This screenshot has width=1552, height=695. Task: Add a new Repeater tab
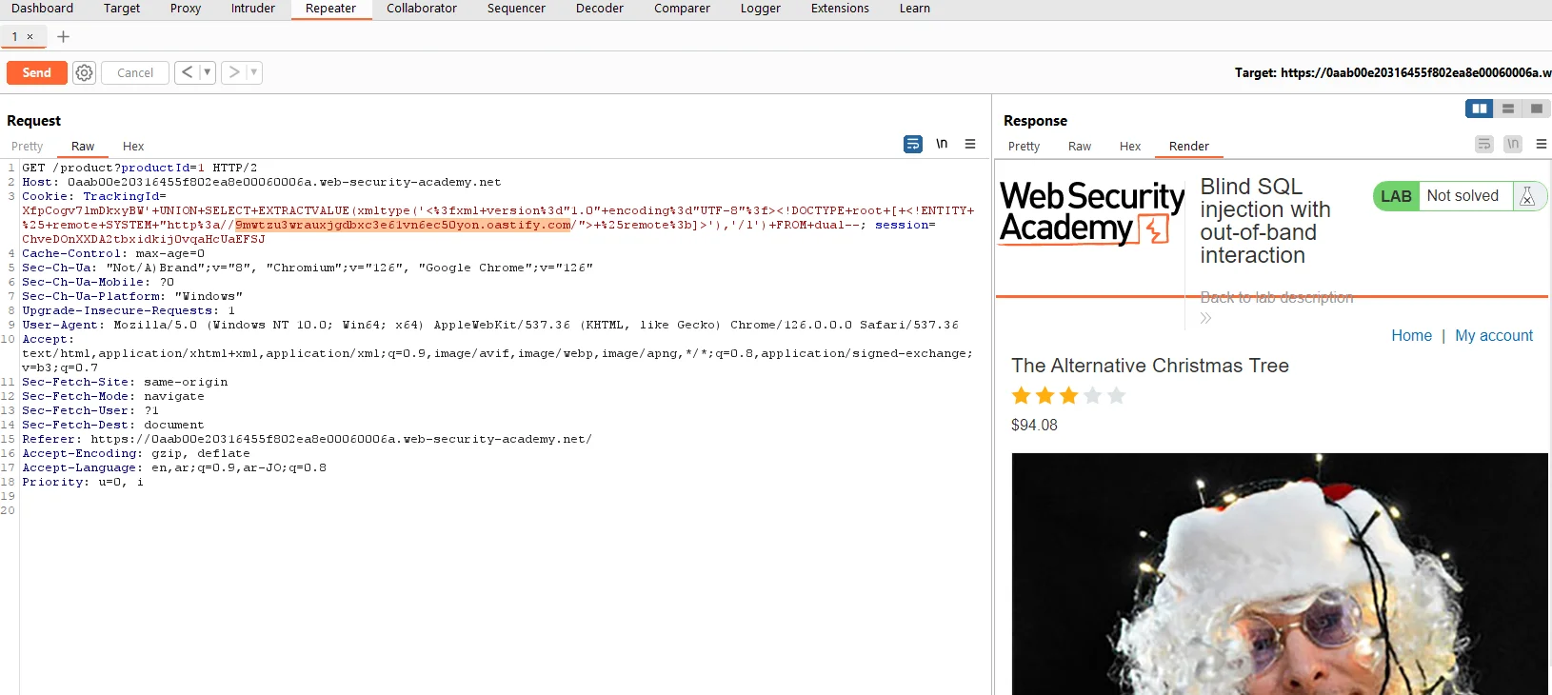coord(64,36)
